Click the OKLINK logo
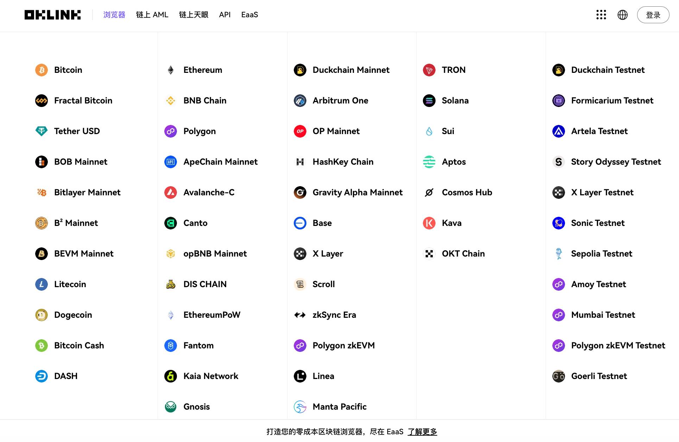 (52, 15)
